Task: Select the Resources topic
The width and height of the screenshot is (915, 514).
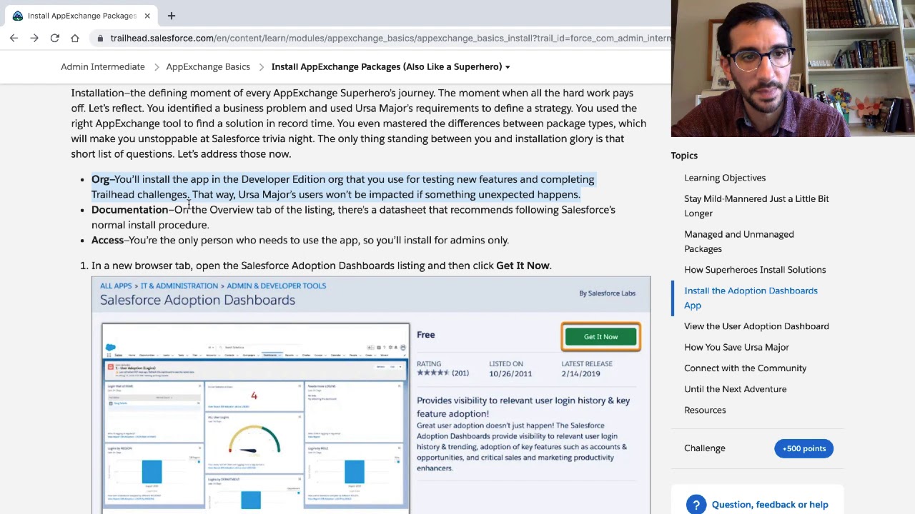Action: [705, 410]
